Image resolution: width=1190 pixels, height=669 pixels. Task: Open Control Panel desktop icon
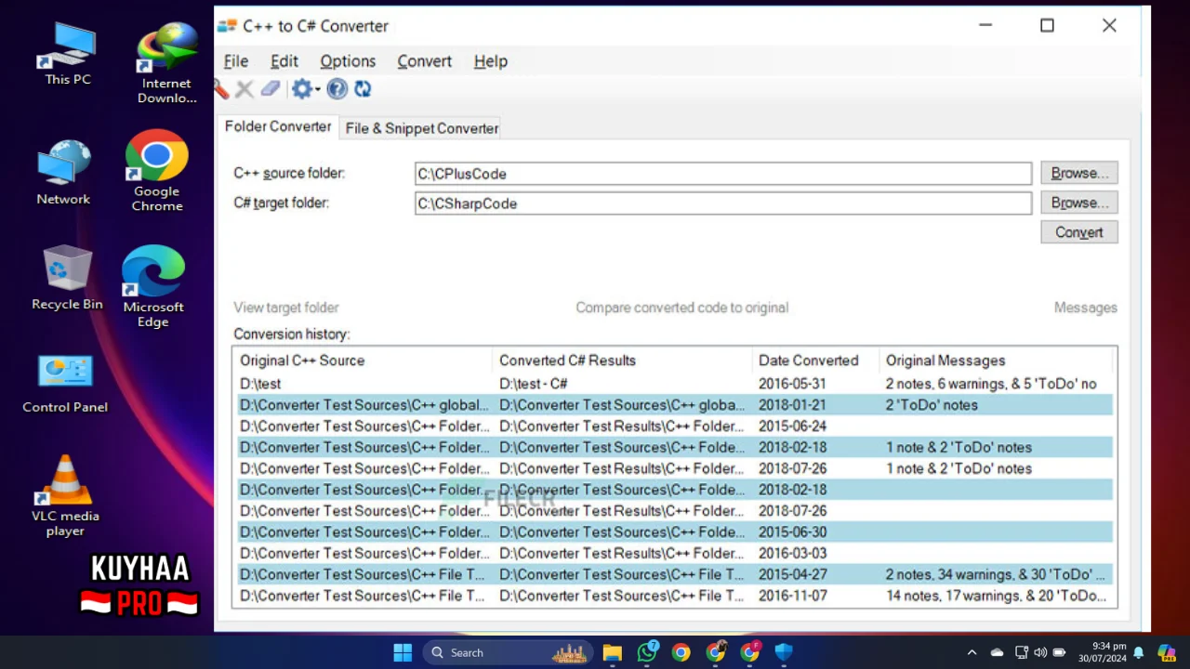pos(65,384)
